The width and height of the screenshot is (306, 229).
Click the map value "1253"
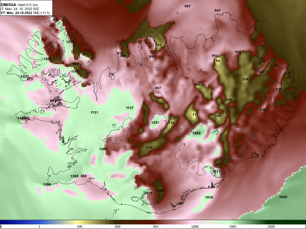pos(70,42)
